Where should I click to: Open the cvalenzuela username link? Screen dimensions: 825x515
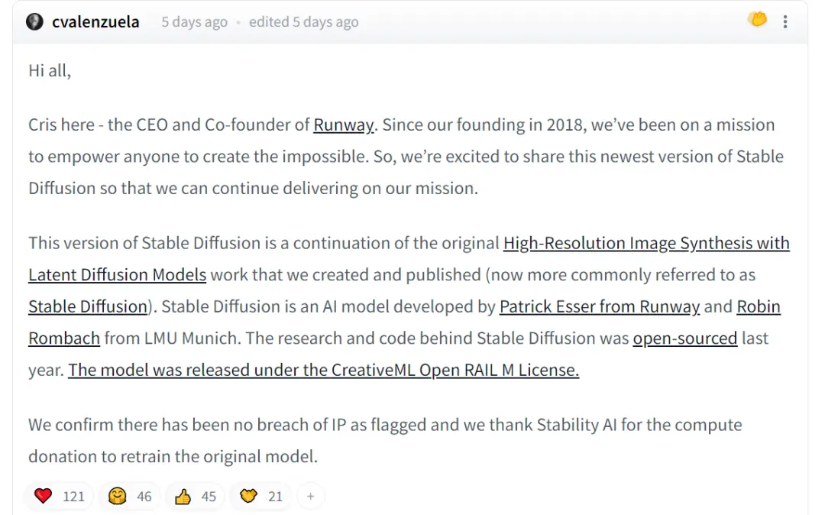(95, 22)
